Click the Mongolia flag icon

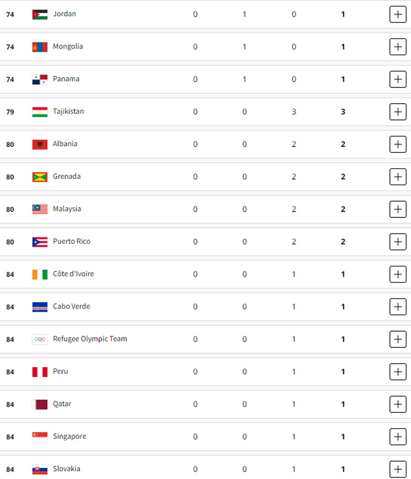(39, 47)
